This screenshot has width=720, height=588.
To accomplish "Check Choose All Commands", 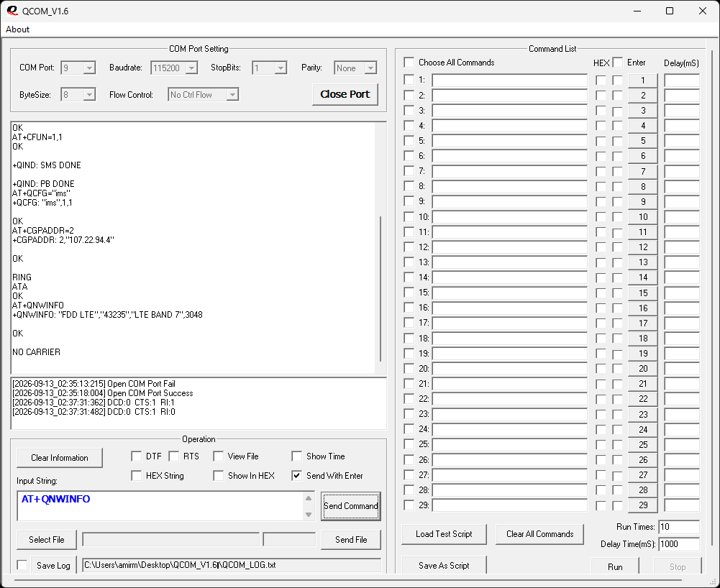I will 409,63.
